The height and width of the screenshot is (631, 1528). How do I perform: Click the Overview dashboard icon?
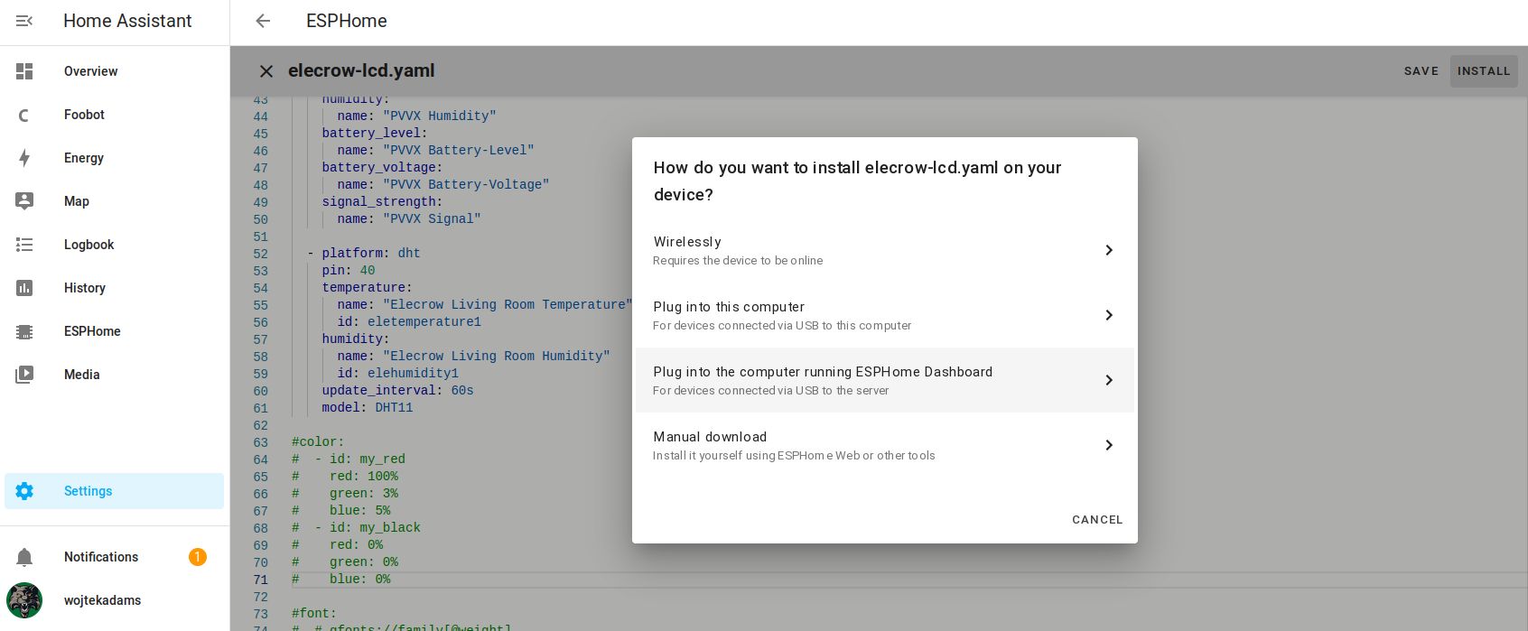(24, 71)
